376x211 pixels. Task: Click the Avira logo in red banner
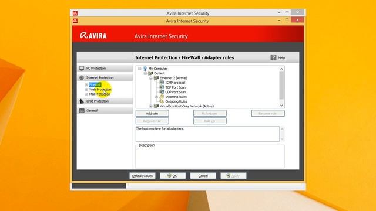93,36
